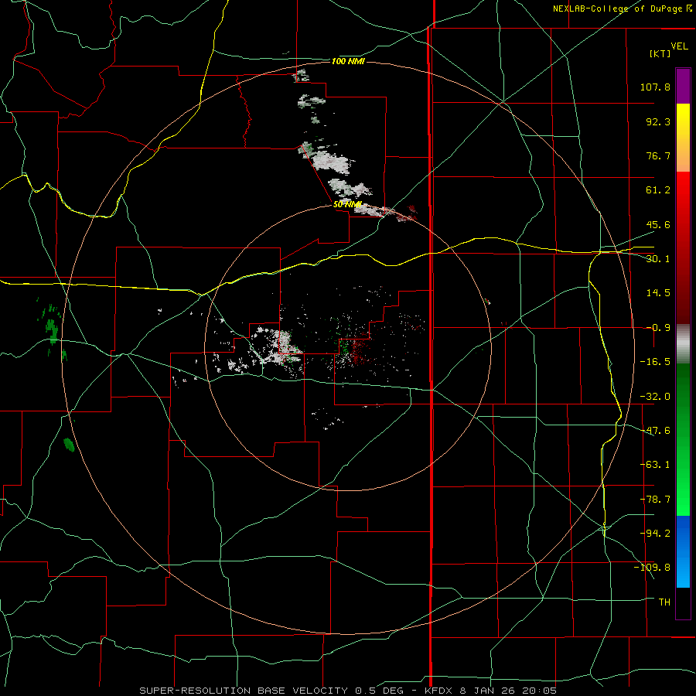Select the red segment of the color bar
The image size is (696, 696).
[x=683, y=247]
